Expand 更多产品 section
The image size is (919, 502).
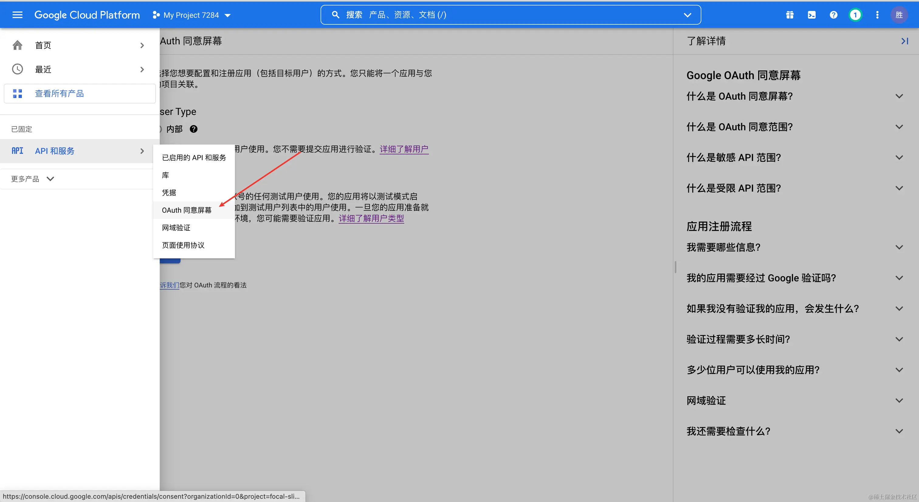[33, 179]
